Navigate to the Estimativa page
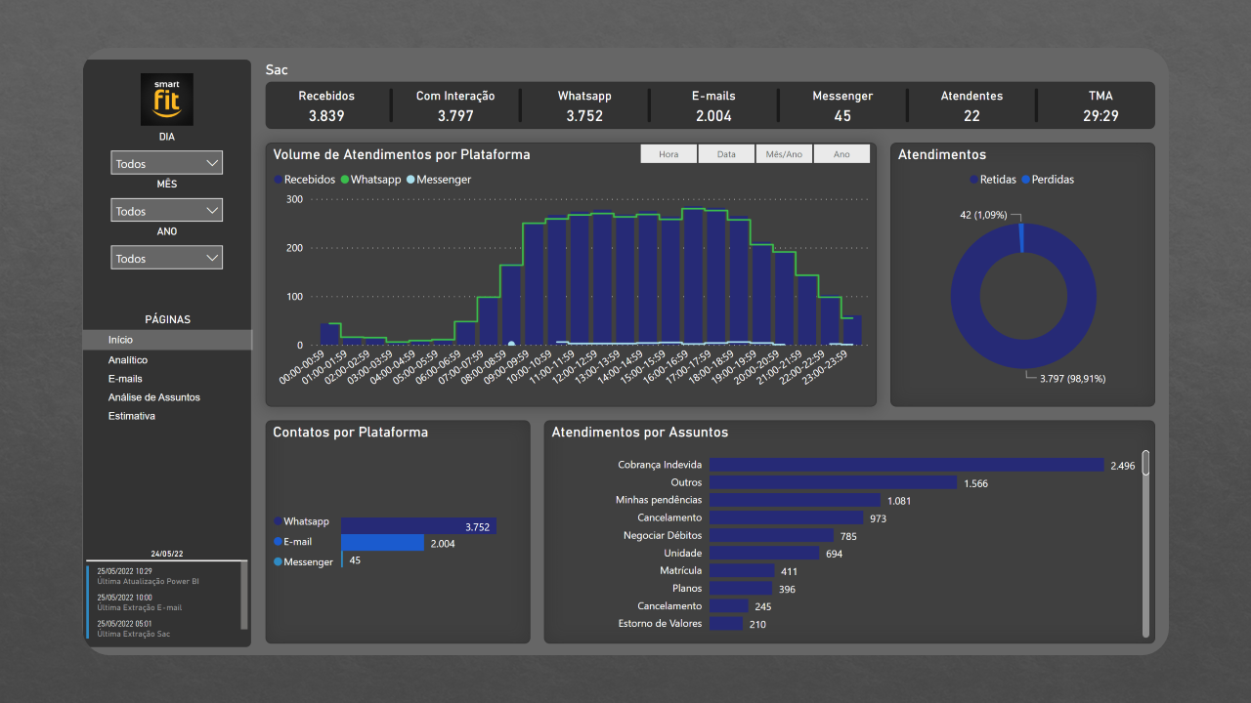Screen dimensions: 1251x703 [131, 416]
